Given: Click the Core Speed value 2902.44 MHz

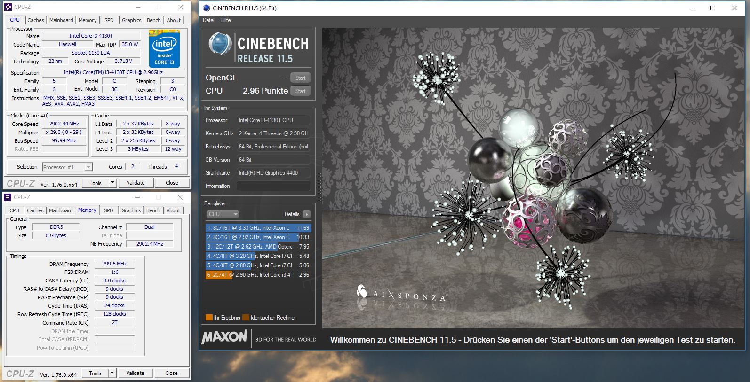Looking at the screenshot, I should click(x=64, y=124).
